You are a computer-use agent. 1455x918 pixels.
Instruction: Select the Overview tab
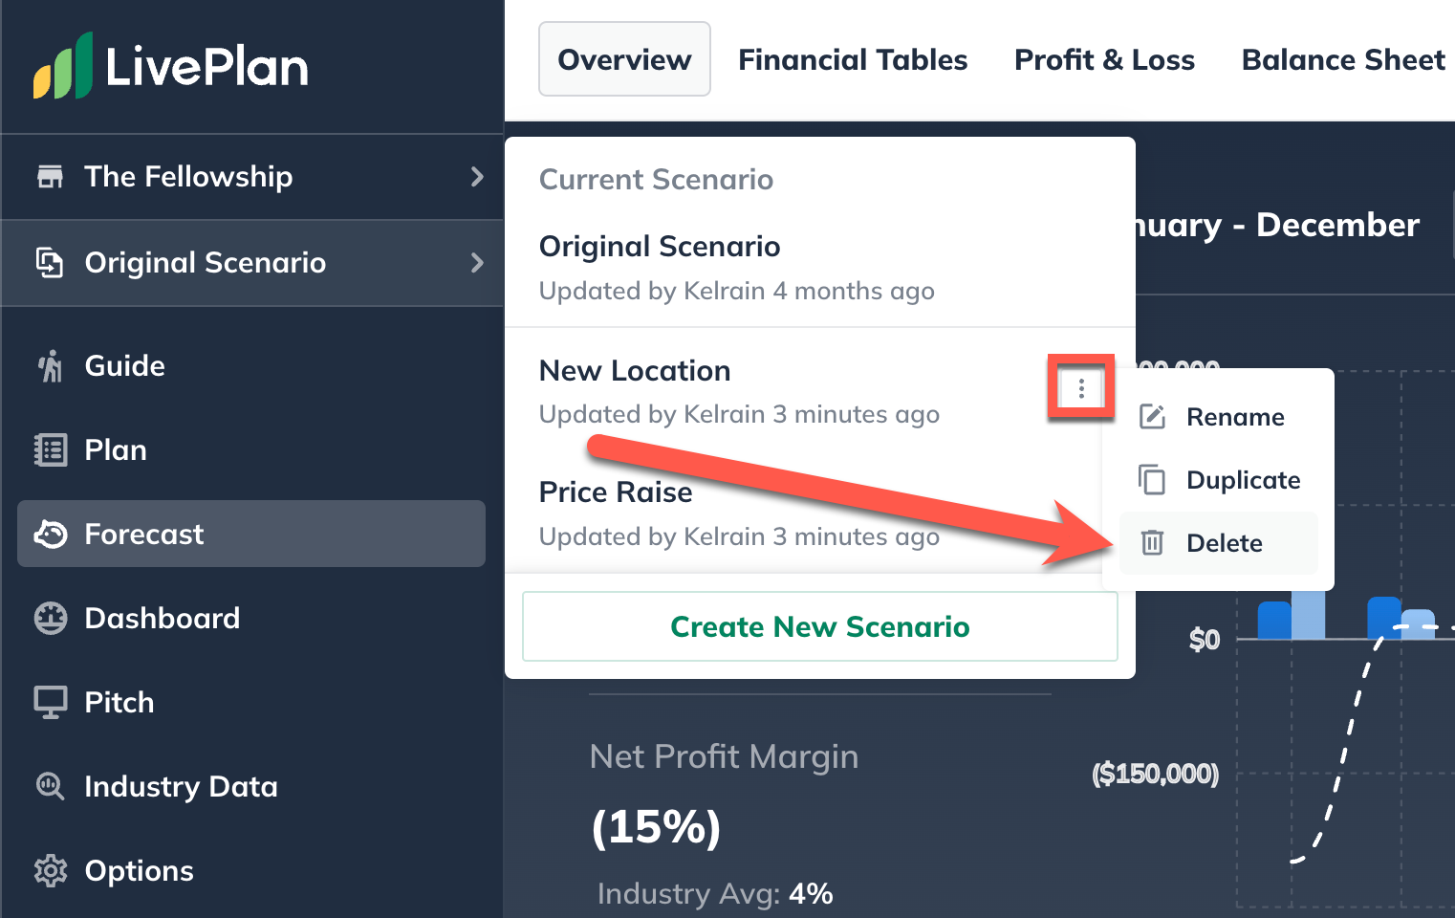point(624,59)
